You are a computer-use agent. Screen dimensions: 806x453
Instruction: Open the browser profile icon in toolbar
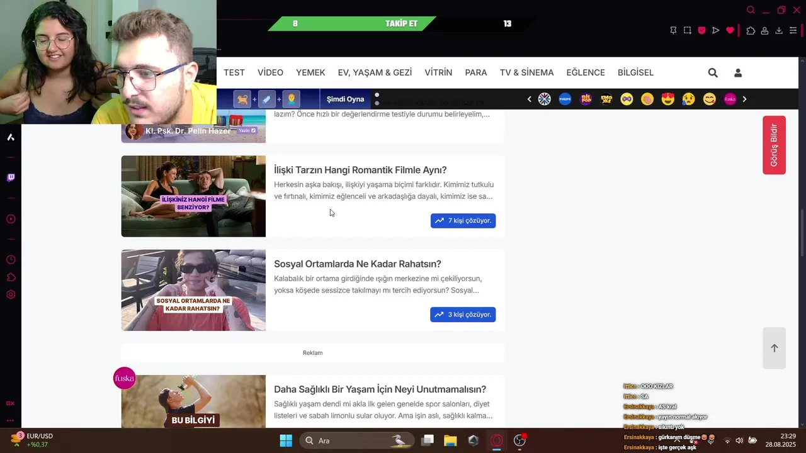(764, 30)
